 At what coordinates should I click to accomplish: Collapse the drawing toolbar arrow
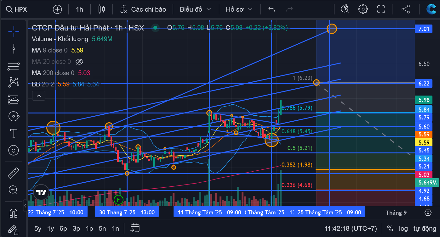coord(25,206)
